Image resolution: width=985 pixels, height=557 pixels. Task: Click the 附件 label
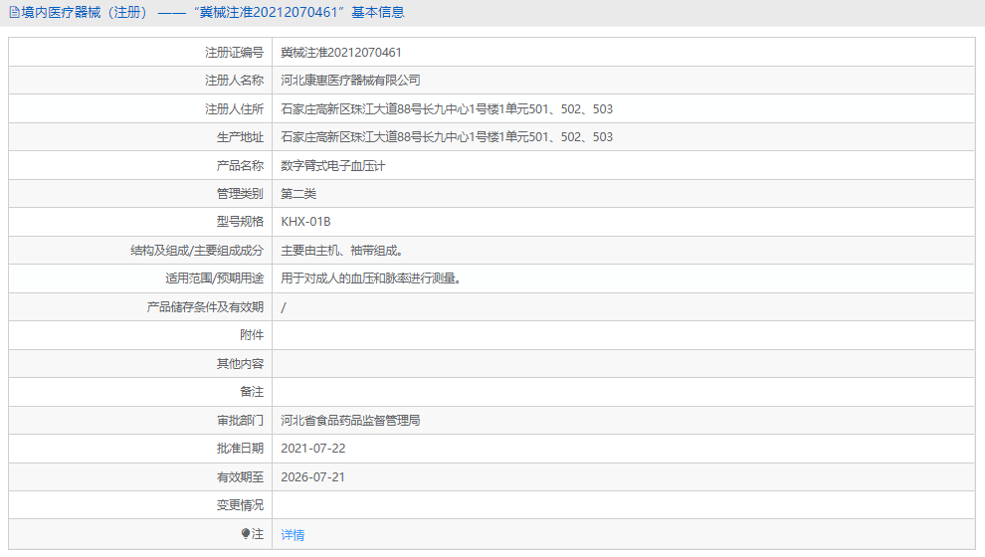pyautogui.click(x=252, y=335)
